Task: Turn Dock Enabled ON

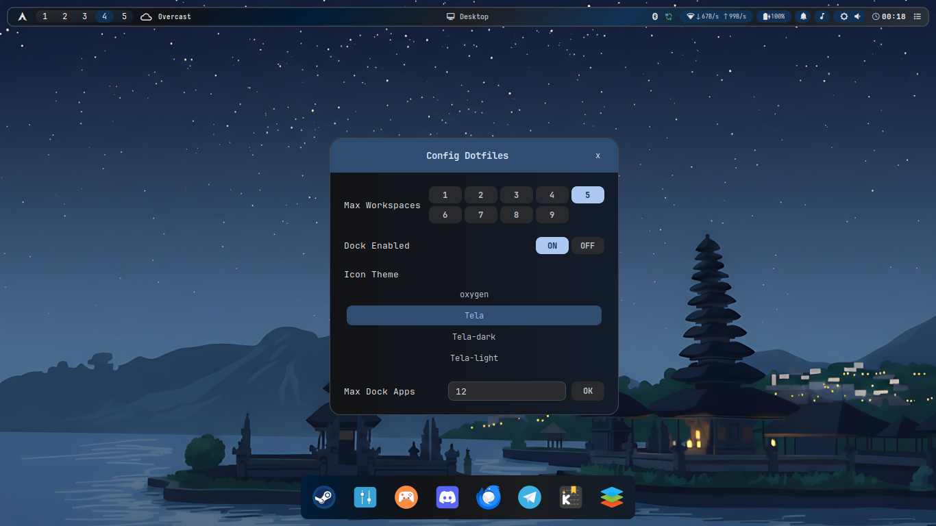Action: coord(552,246)
